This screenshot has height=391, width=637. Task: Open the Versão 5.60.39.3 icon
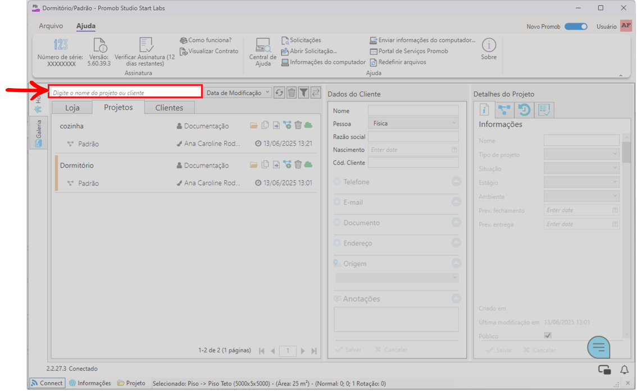pos(99,45)
